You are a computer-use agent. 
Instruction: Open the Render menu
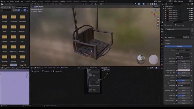[x=12, y=1]
